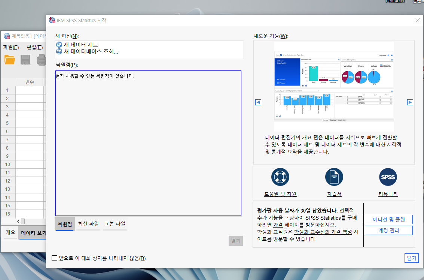Open the Tutorial document icon
Viewport: 424px width, 280px height.
pos(334,177)
